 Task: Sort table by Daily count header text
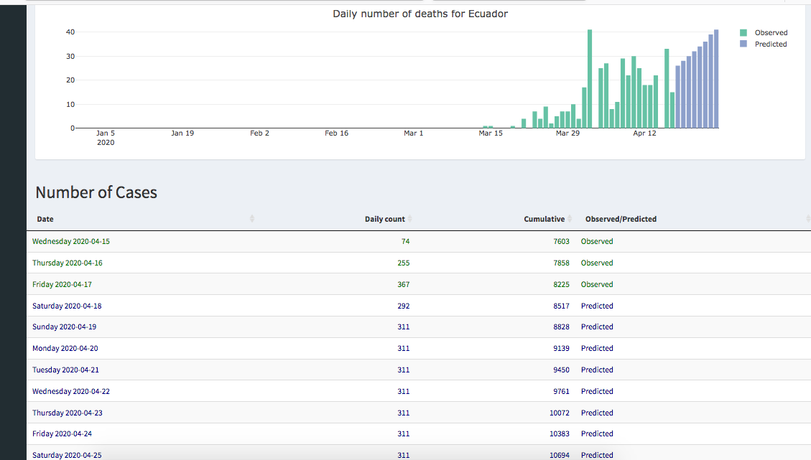point(384,220)
